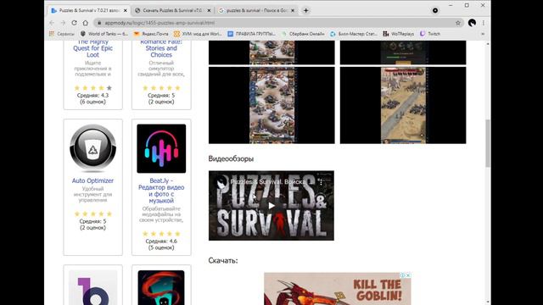
Task: Open the snowy base screenshot thumbnail
Action: [x=271, y=105]
